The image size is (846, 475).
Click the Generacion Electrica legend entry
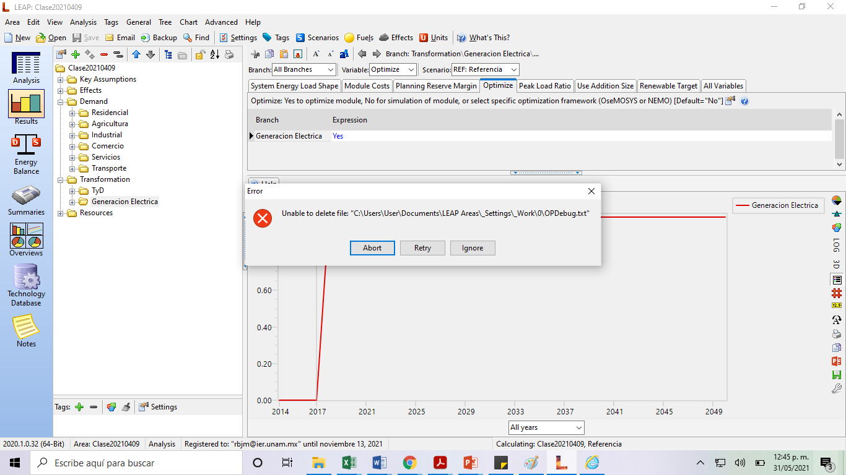click(x=778, y=205)
